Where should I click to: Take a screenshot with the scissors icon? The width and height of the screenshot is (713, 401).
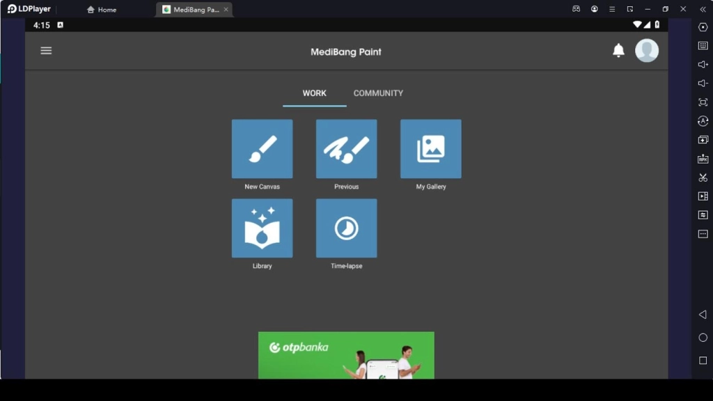[703, 178]
